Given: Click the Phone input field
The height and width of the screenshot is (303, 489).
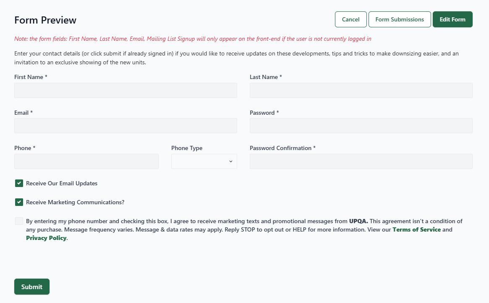Looking at the screenshot, I should click(86, 161).
